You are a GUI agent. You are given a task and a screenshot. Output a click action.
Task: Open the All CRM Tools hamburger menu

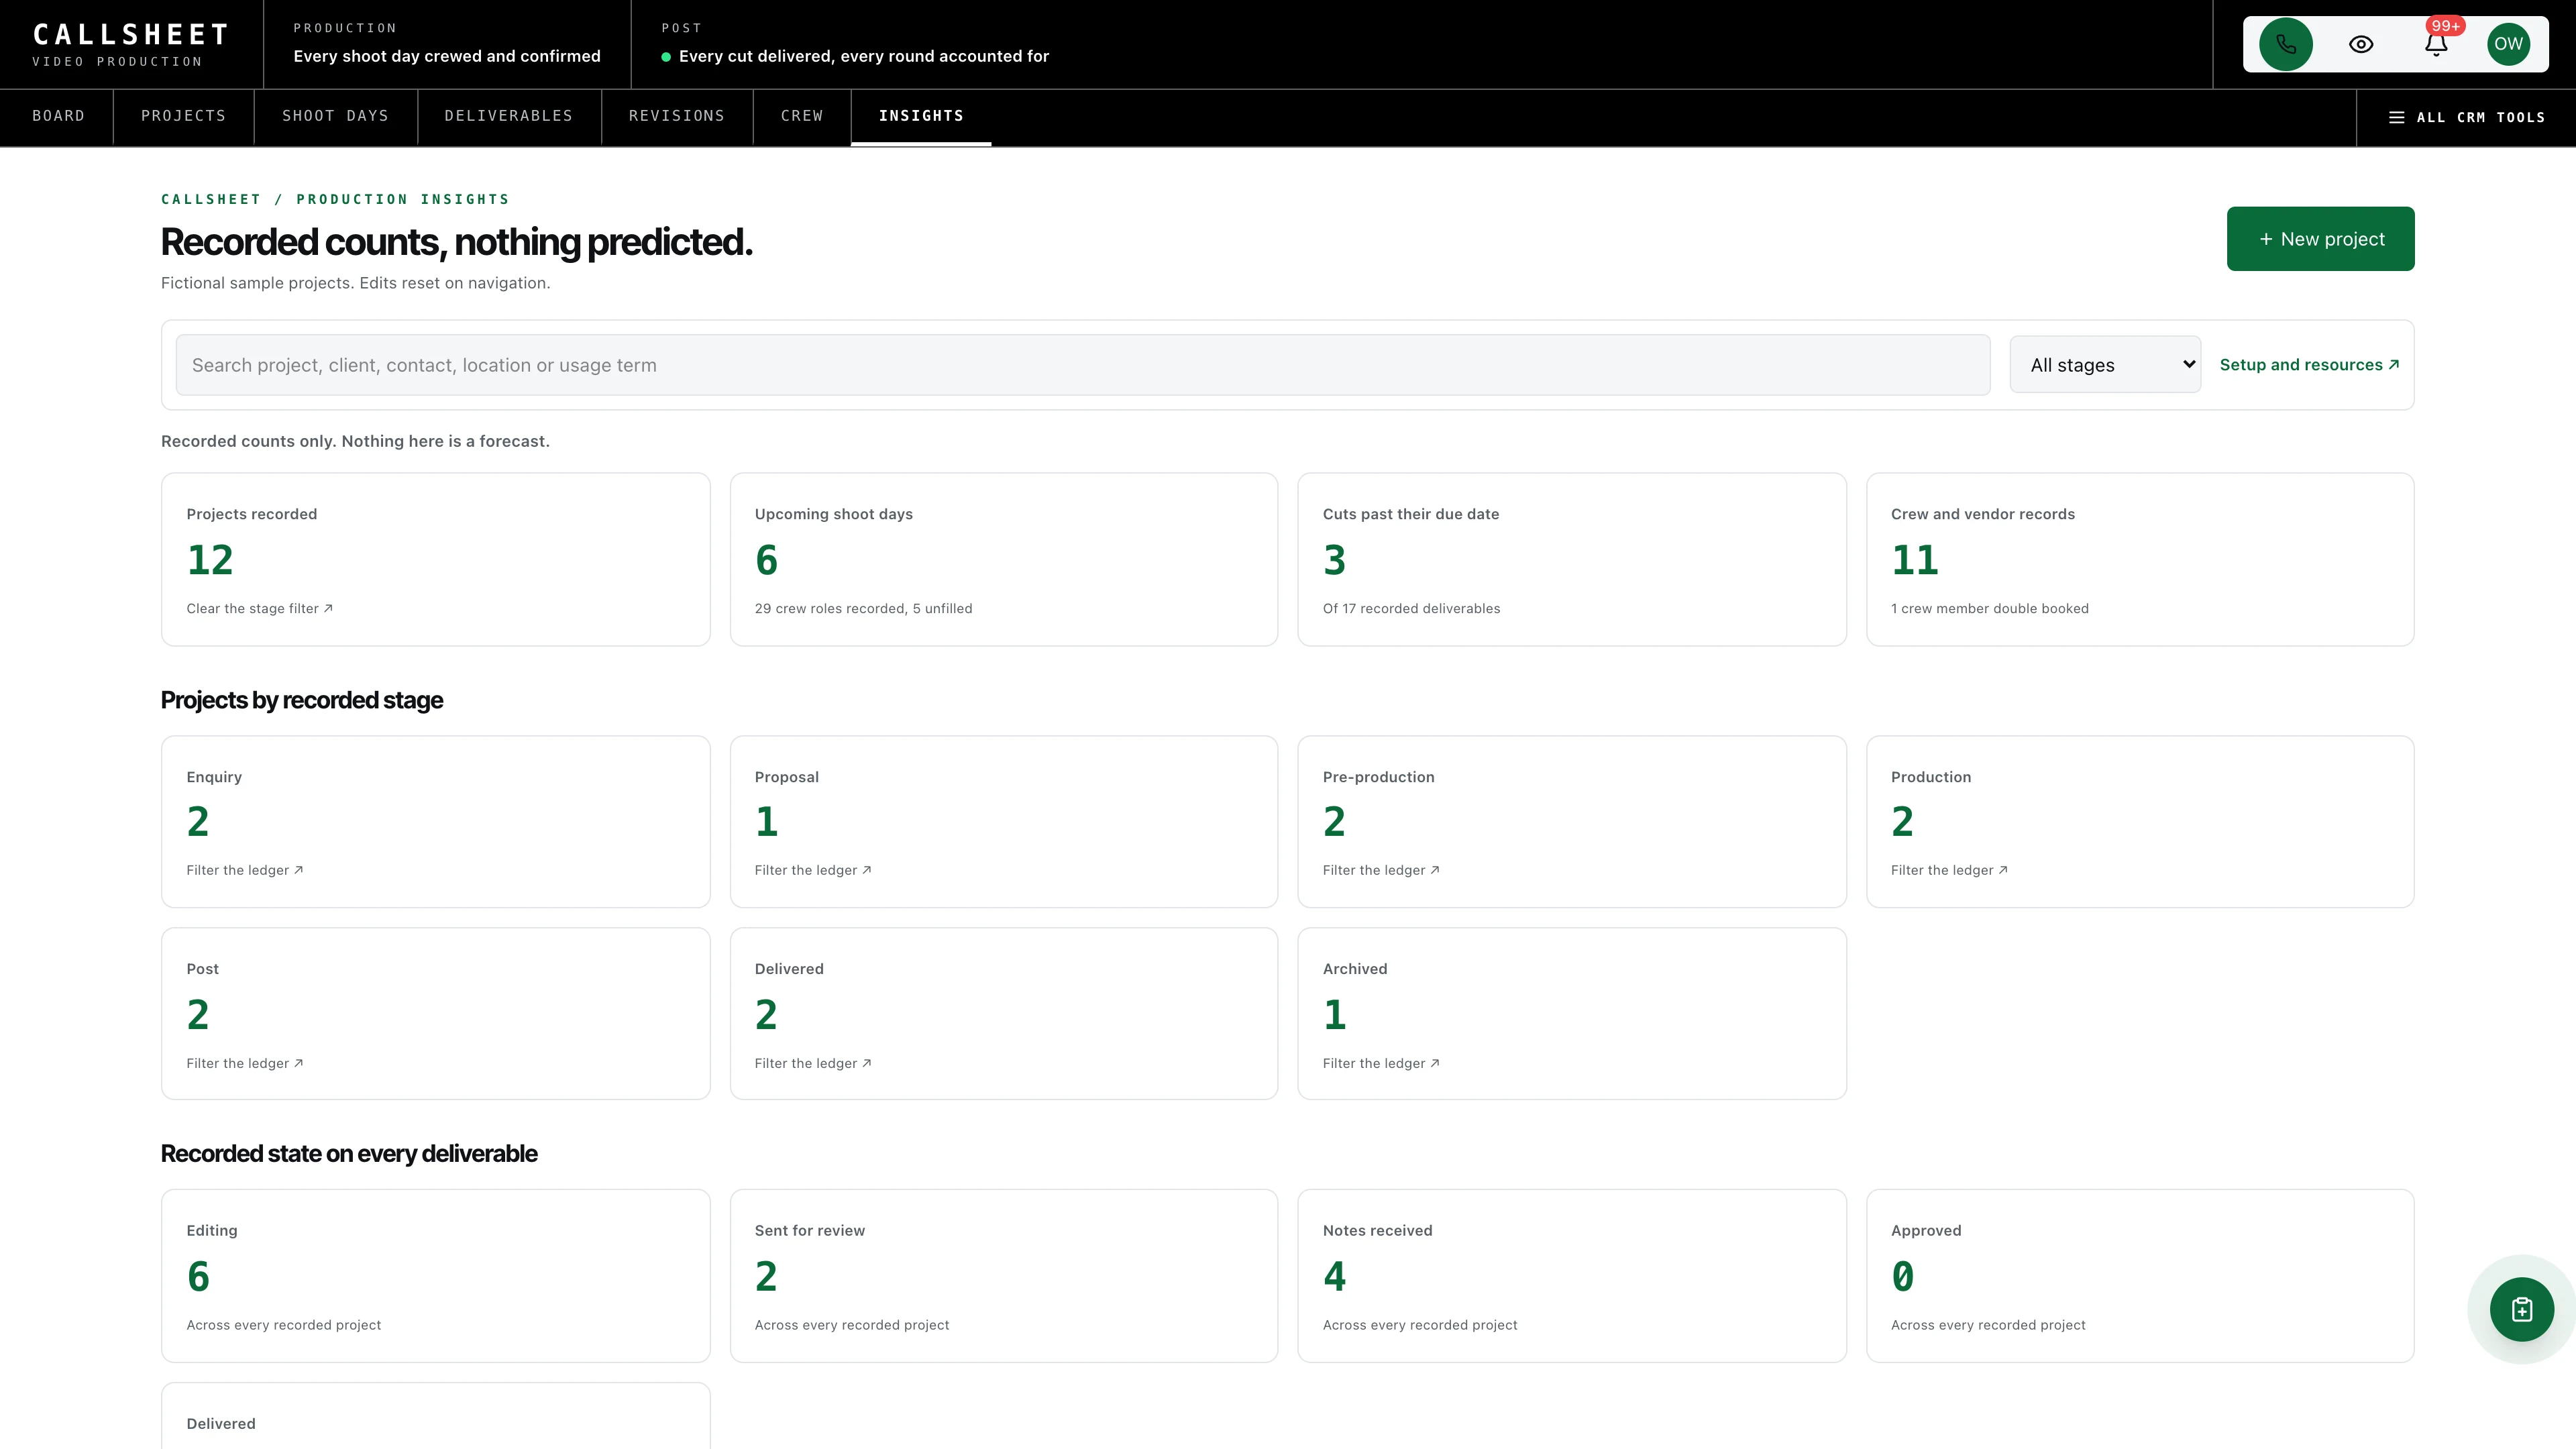(2466, 117)
